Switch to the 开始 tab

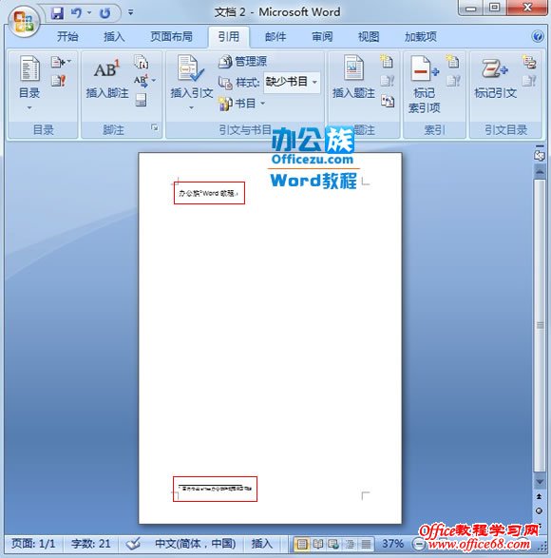click(x=67, y=37)
